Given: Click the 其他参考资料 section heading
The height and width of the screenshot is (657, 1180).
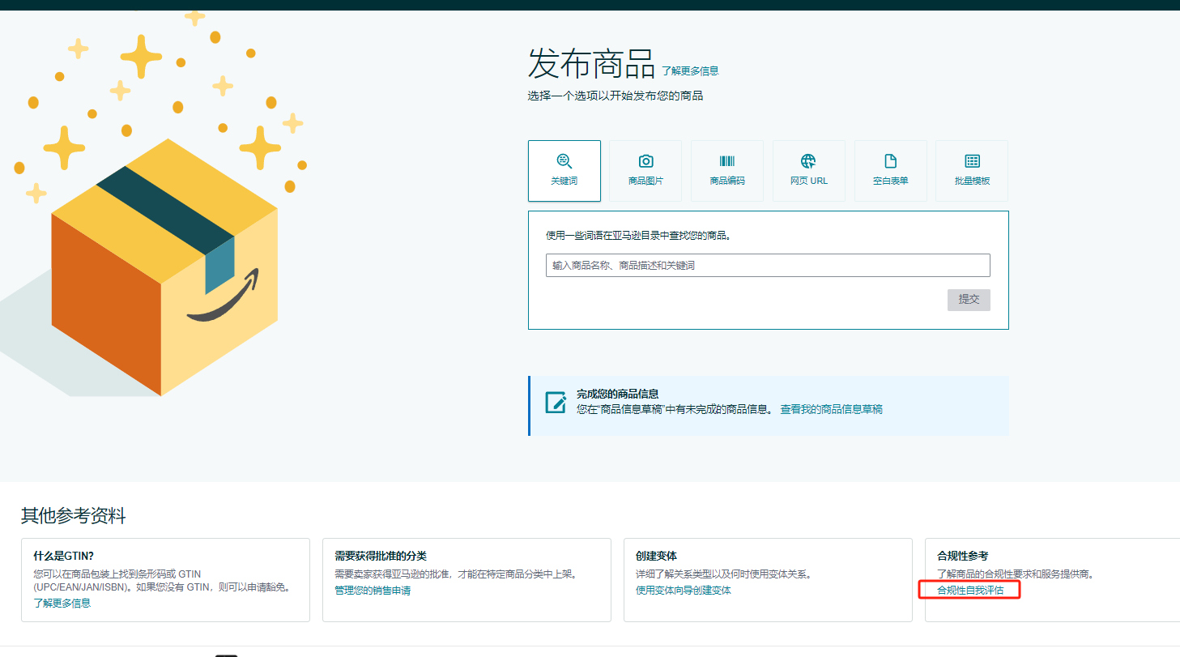Looking at the screenshot, I should [x=74, y=516].
